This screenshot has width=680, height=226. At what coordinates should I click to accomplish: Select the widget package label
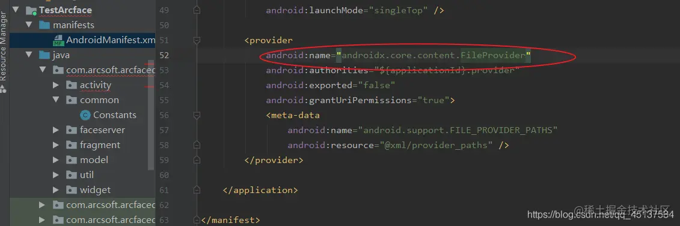tap(96, 189)
